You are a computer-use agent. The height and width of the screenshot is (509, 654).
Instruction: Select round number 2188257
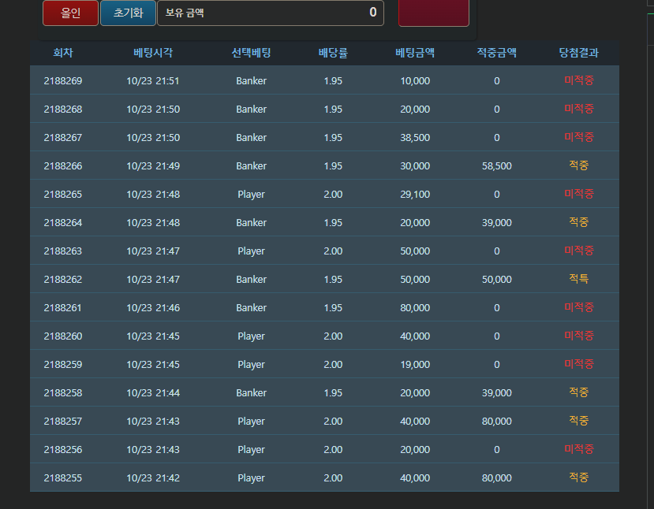click(x=63, y=421)
